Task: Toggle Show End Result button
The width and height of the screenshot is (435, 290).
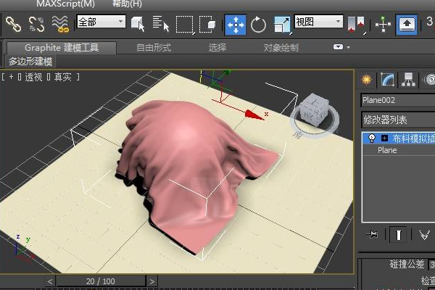Action: (399, 234)
